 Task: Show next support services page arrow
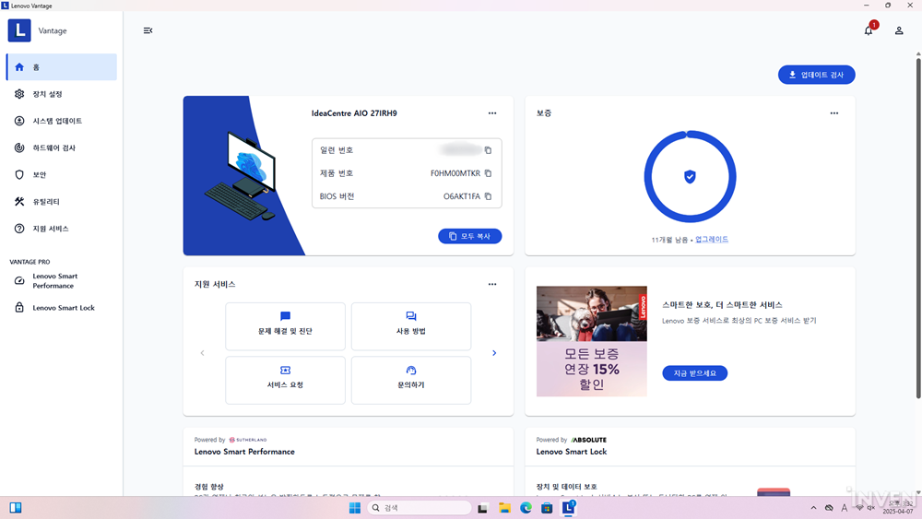click(494, 353)
